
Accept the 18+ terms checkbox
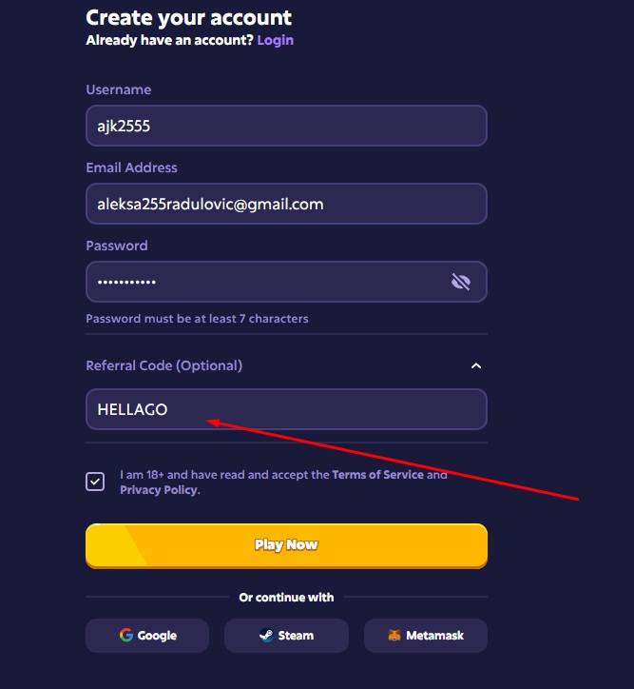pyautogui.click(x=95, y=482)
